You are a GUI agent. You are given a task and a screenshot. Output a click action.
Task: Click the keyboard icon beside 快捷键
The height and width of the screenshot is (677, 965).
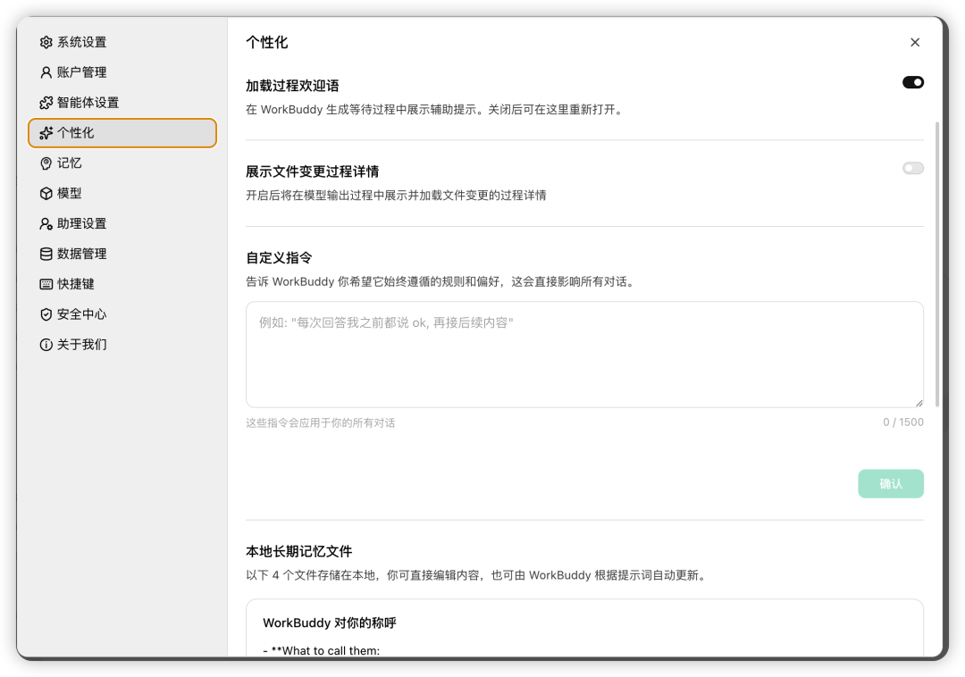(x=46, y=284)
